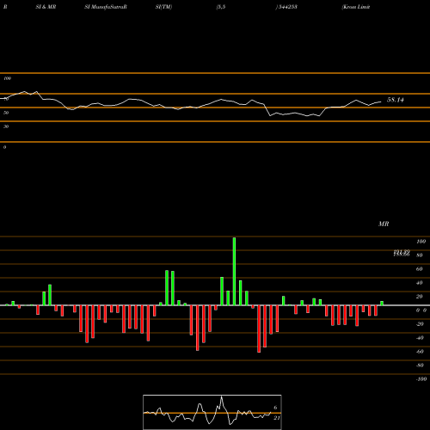The width and height of the screenshot is (430, 430).
Task: Open the mini overview chart thumbnail
Action: tap(212, 412)
